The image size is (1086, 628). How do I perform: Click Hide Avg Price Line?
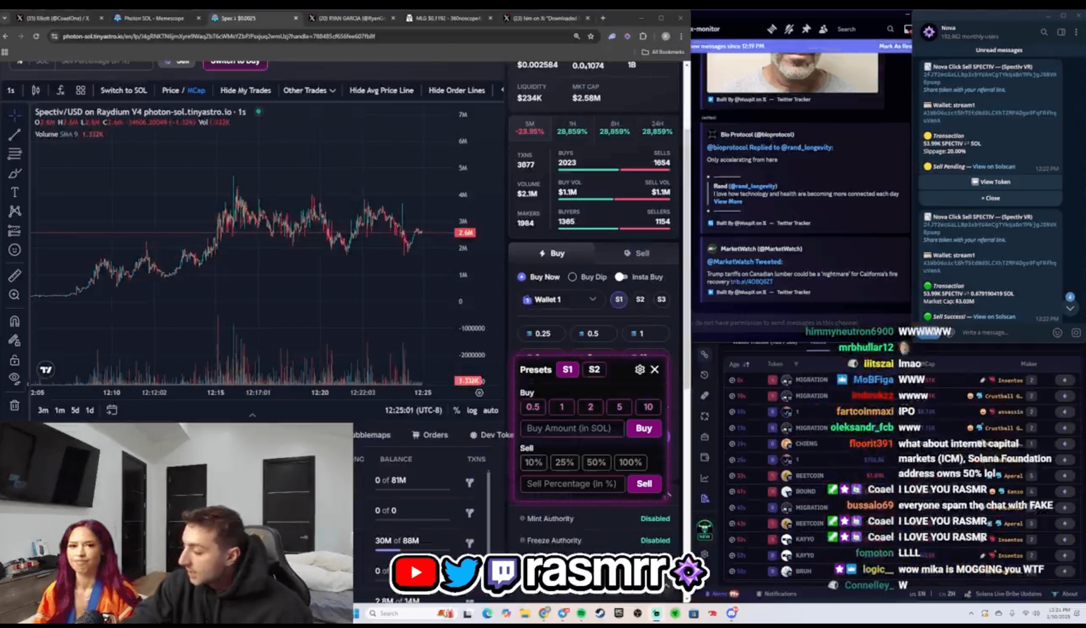381,90
